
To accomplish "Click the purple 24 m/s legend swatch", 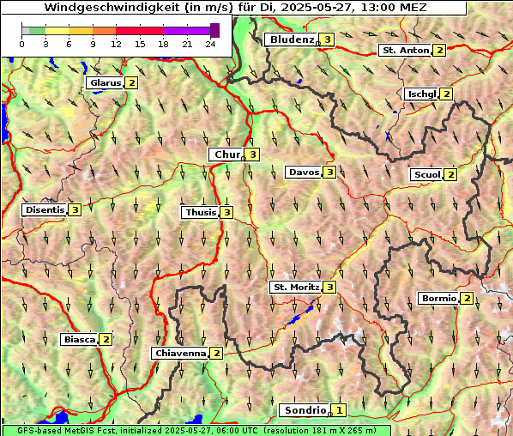I will click(x=215, y=30).
